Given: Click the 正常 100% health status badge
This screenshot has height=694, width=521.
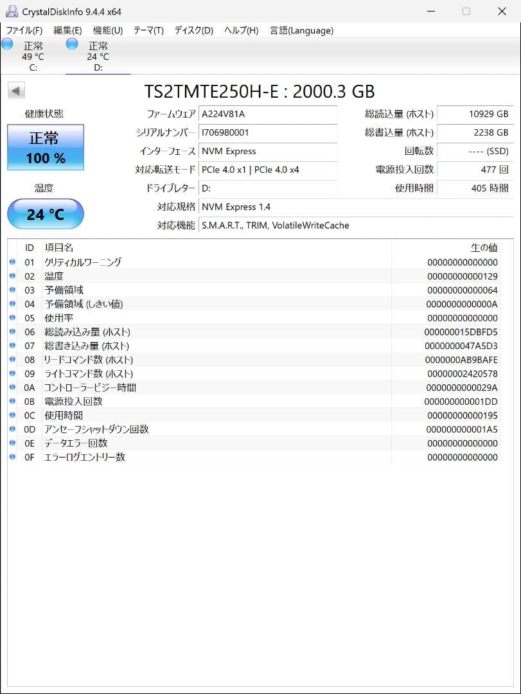Looking at the screenshot, I should click(45, 147).
